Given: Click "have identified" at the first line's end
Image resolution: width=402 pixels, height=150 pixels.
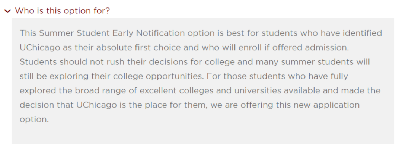Looking at the screenshot, I should coord(355,33).
